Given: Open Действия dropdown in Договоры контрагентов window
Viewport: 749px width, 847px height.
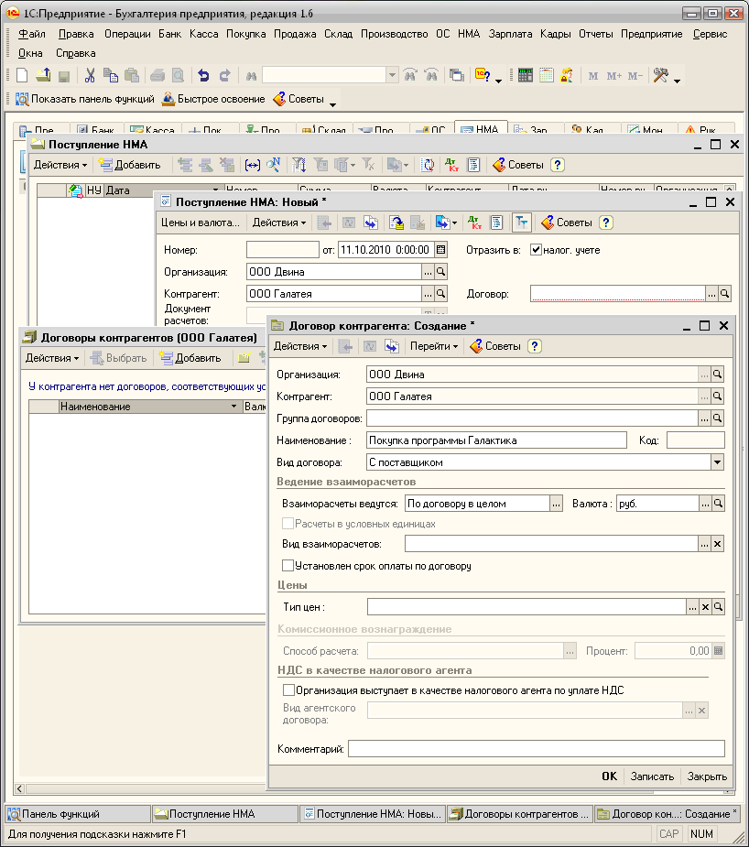Looking at the screenshot, I should tap(52, 358).
